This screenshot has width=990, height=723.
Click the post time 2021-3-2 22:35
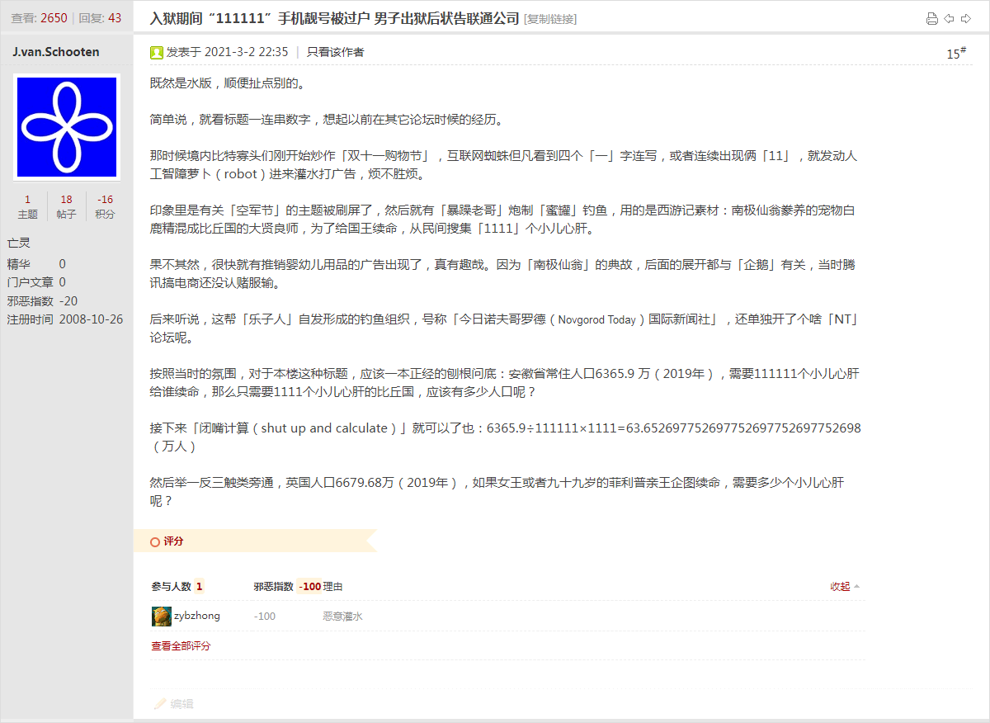pyautogui.click(x=246, y=52)
